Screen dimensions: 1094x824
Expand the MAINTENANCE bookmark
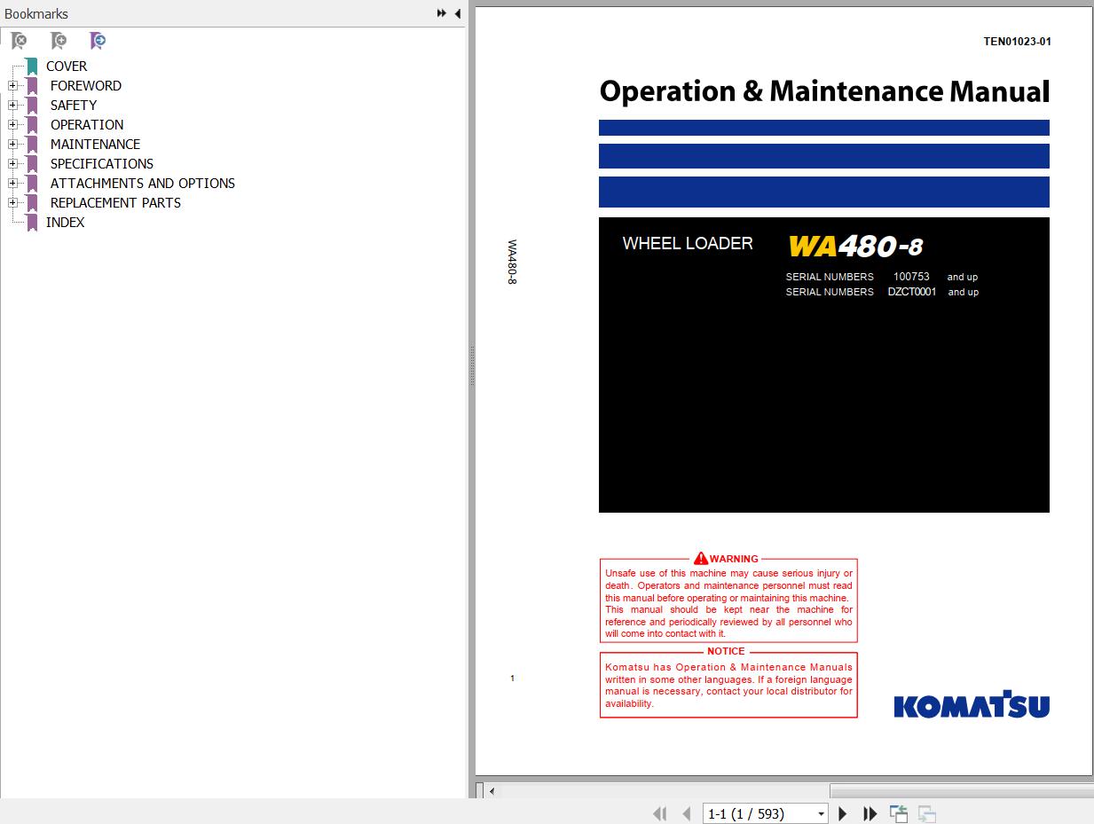point(12,145)
